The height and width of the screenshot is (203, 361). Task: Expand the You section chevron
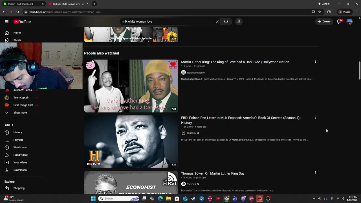pos(12,125)
